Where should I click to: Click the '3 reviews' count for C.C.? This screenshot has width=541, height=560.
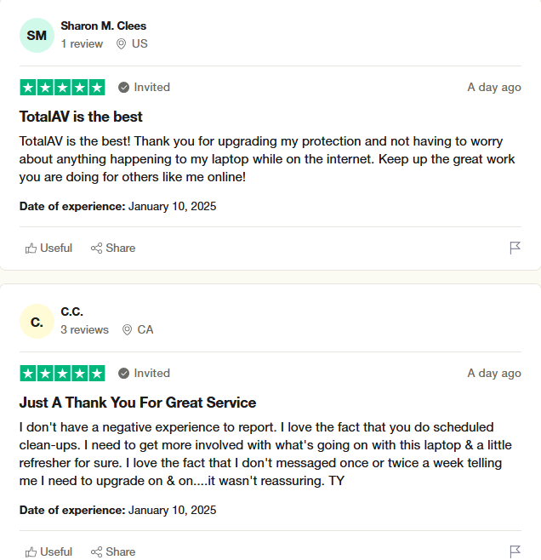tap(84, 329)
